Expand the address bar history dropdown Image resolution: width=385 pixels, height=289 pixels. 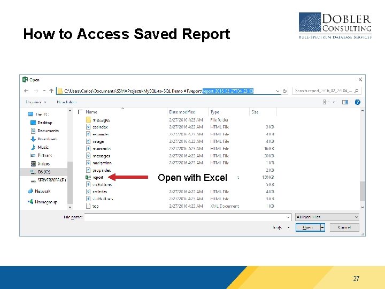[278, 91]
